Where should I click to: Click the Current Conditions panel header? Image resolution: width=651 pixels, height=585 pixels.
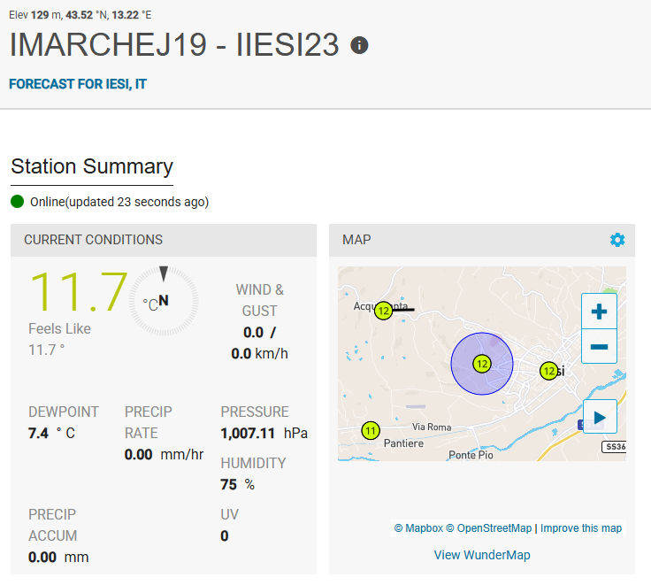(x=93, y=240)
